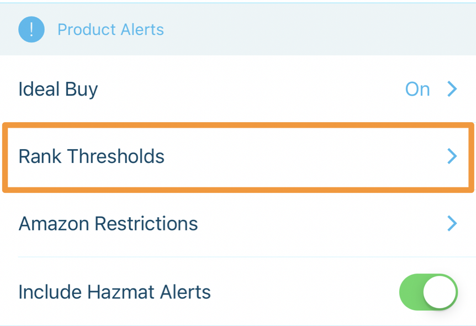Select the Product Alerts section header
This screenshot has height=326, width=476.
tap(237, 29)
